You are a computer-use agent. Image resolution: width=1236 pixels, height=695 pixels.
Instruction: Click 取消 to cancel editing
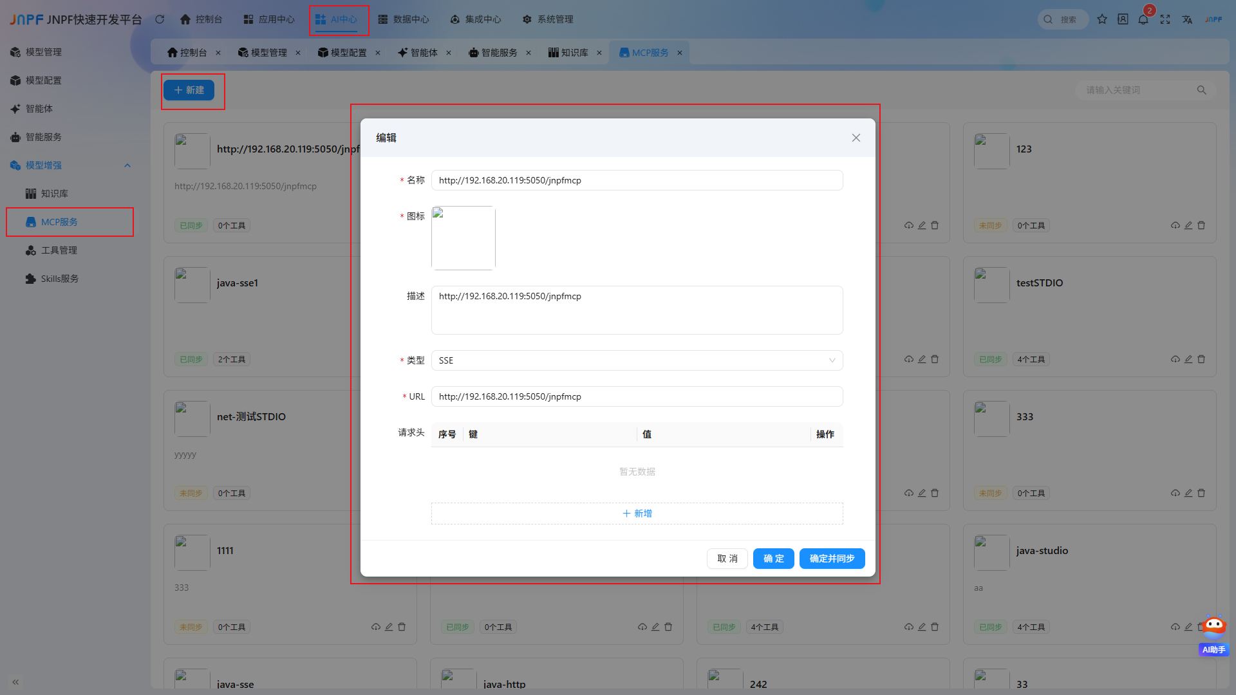click(x=727, y=559)
